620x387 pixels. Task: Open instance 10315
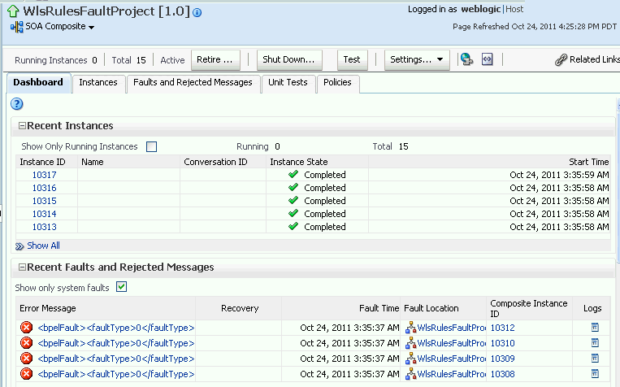tap(44, 201)
